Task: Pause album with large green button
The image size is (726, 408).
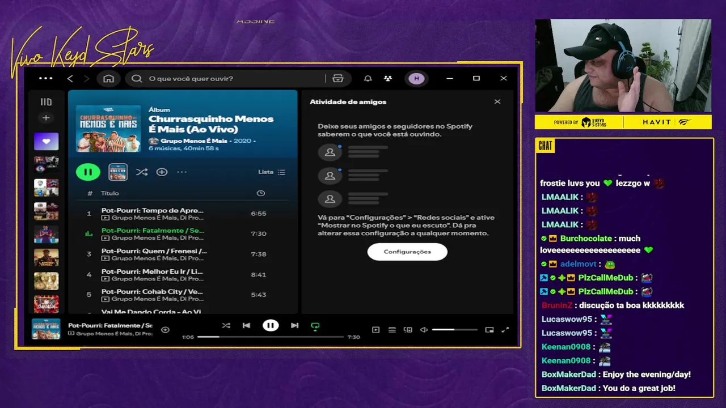Action: [88, 172]
